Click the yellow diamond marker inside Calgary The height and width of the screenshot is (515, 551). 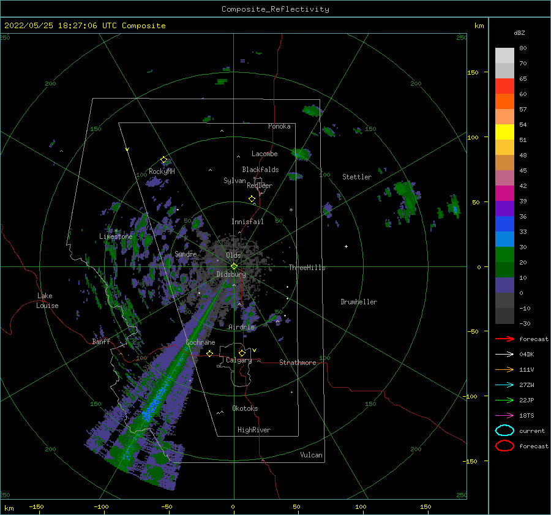coord(242,353)
